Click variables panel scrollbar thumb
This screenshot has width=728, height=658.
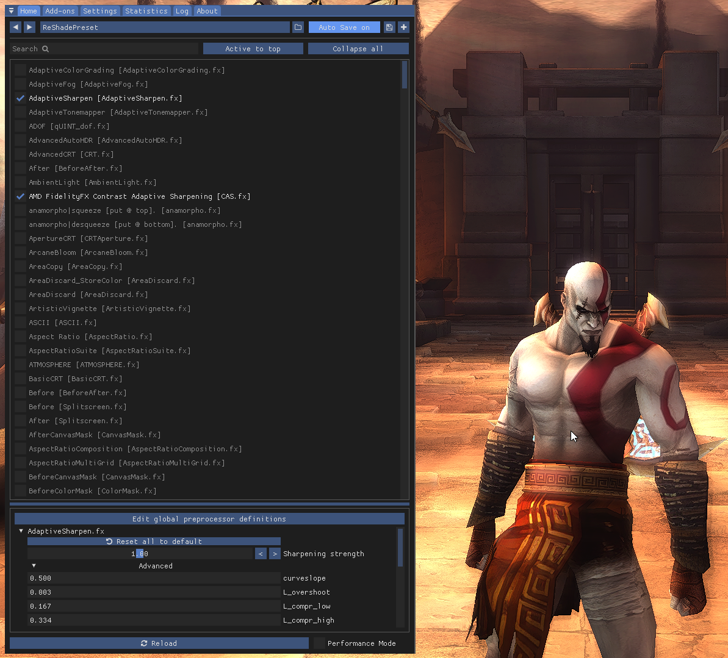coord(400,548)
